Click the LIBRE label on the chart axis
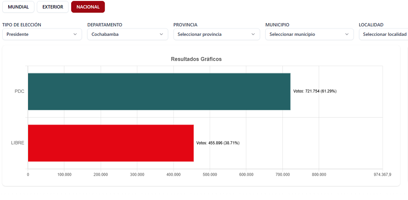The width and height of the screenshot is (408, 200). point(18,143)
